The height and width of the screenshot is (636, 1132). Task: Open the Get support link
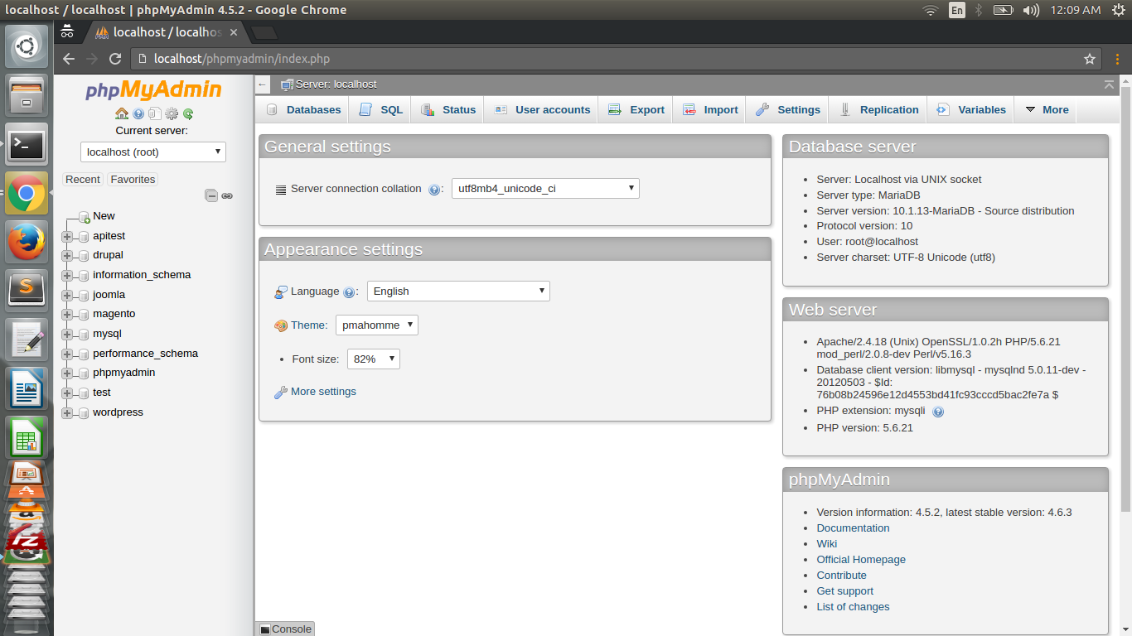click(844, 591)
